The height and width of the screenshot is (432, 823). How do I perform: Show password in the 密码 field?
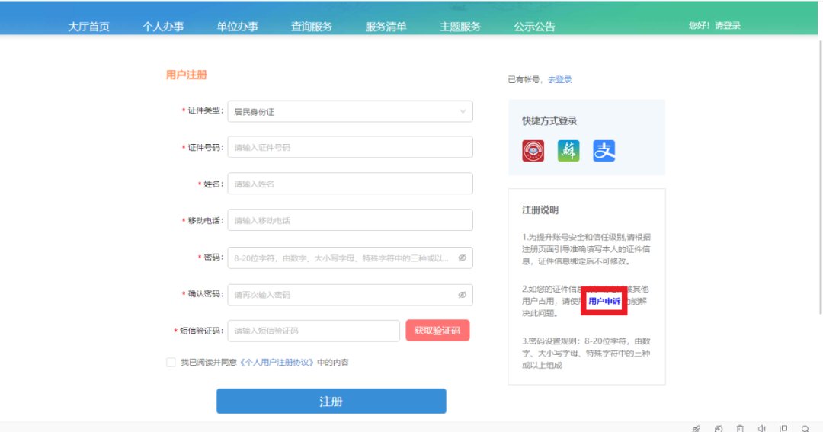coord(462,258)
